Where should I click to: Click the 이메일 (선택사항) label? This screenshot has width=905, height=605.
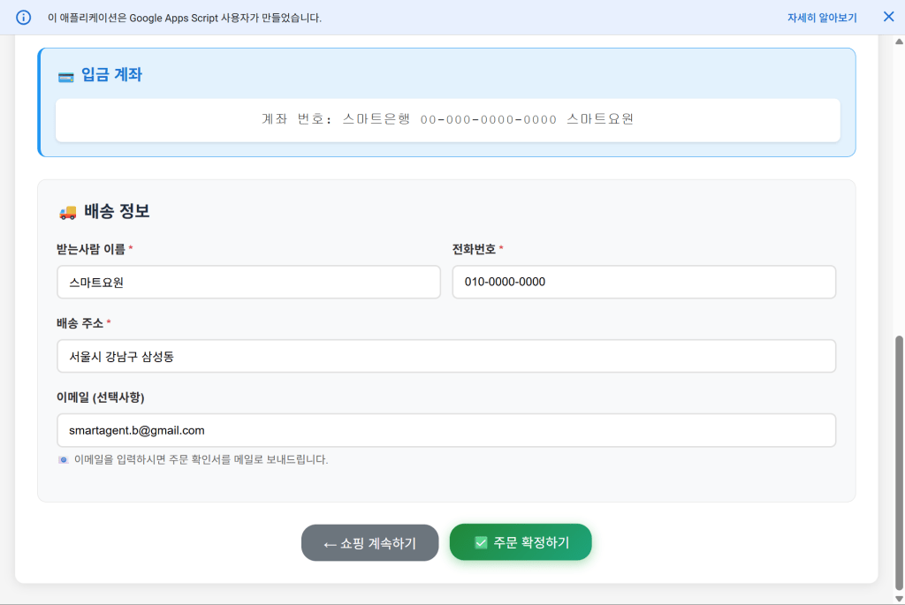100,397
